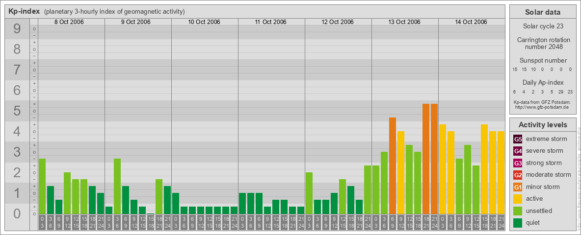This screenshot has width=581, height=235.
Task: Click the 'Kp-index' chart title
Action: pyautogui.click(x=24, y=11)
